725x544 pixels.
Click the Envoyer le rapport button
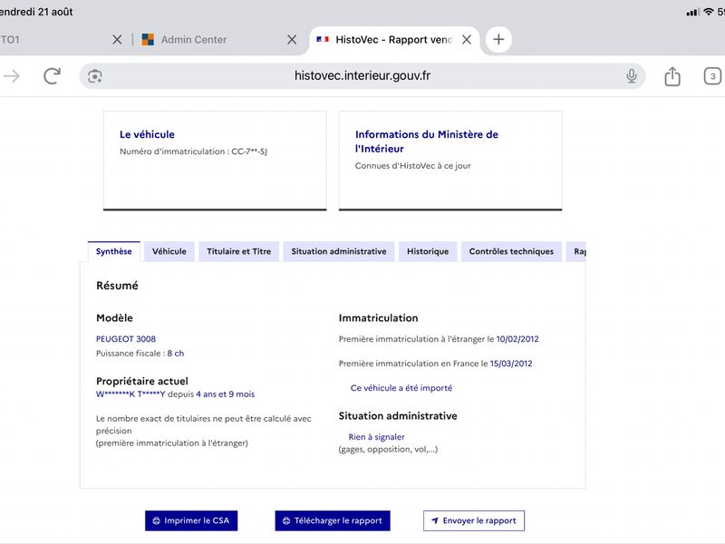click(473, 520)
